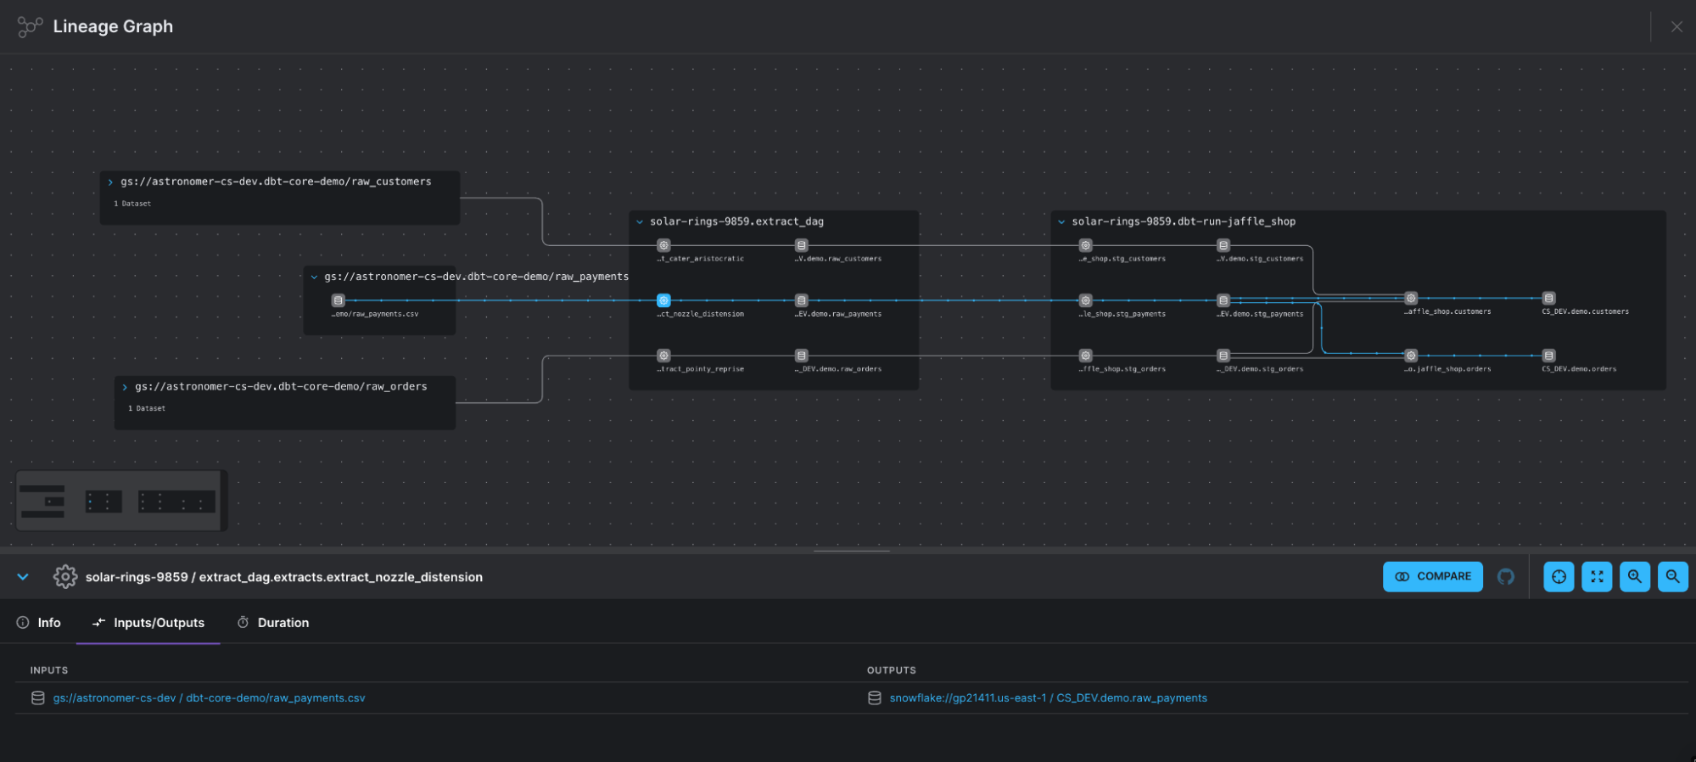Select the highlighted extract_nozzle_distension job node
This screenshot has width=1696, height=762.
(x=663, y=300)
